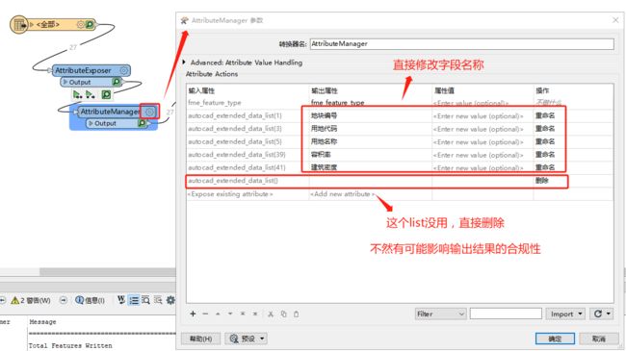This screenshot has width=626, height=351.
Task: Select output attribute cell 用地名称
Action: click(371, 142)
